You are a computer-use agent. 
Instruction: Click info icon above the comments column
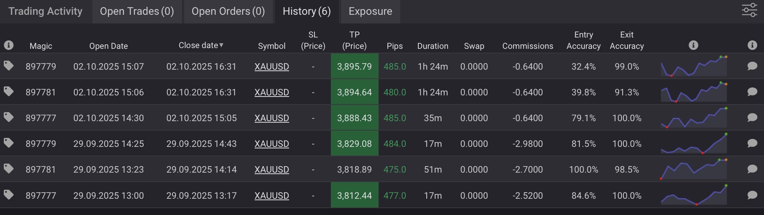click(752, 45)
